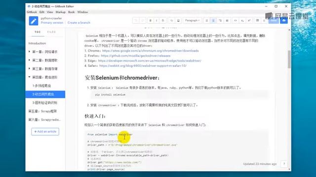Screen dimensions: 316x177
Task: Open the Book menu
Action: pos(71,12)
